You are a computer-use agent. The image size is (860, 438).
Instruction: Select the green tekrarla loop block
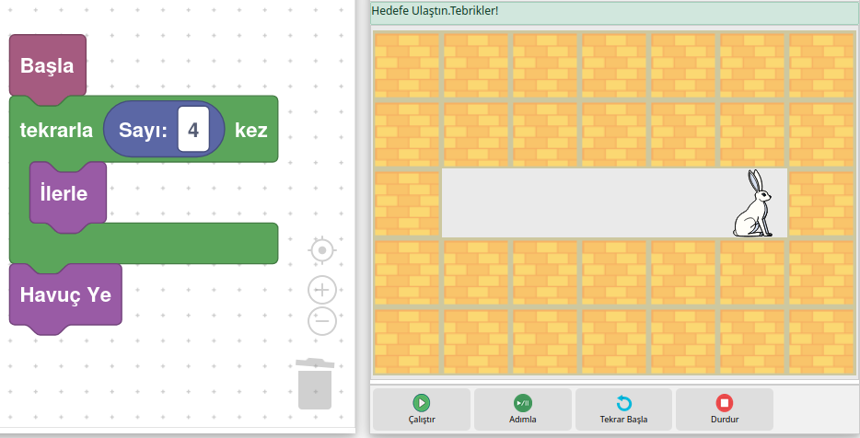[x=56, y=130]
